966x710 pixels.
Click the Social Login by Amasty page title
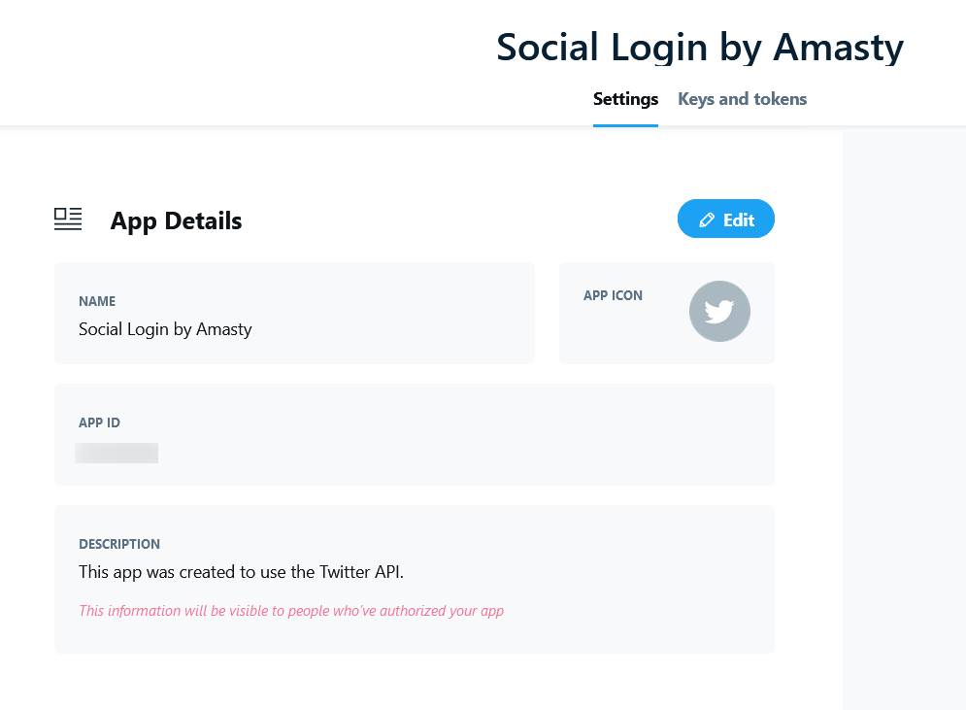tap(700, 48)
